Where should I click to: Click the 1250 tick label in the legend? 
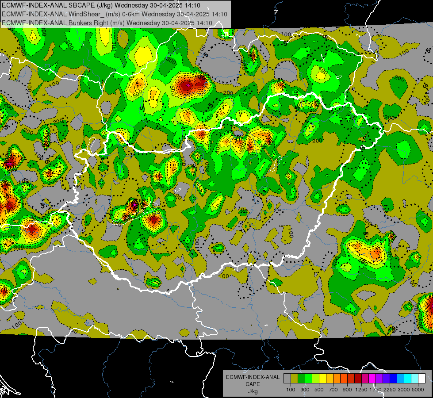[x=361, y=390]
